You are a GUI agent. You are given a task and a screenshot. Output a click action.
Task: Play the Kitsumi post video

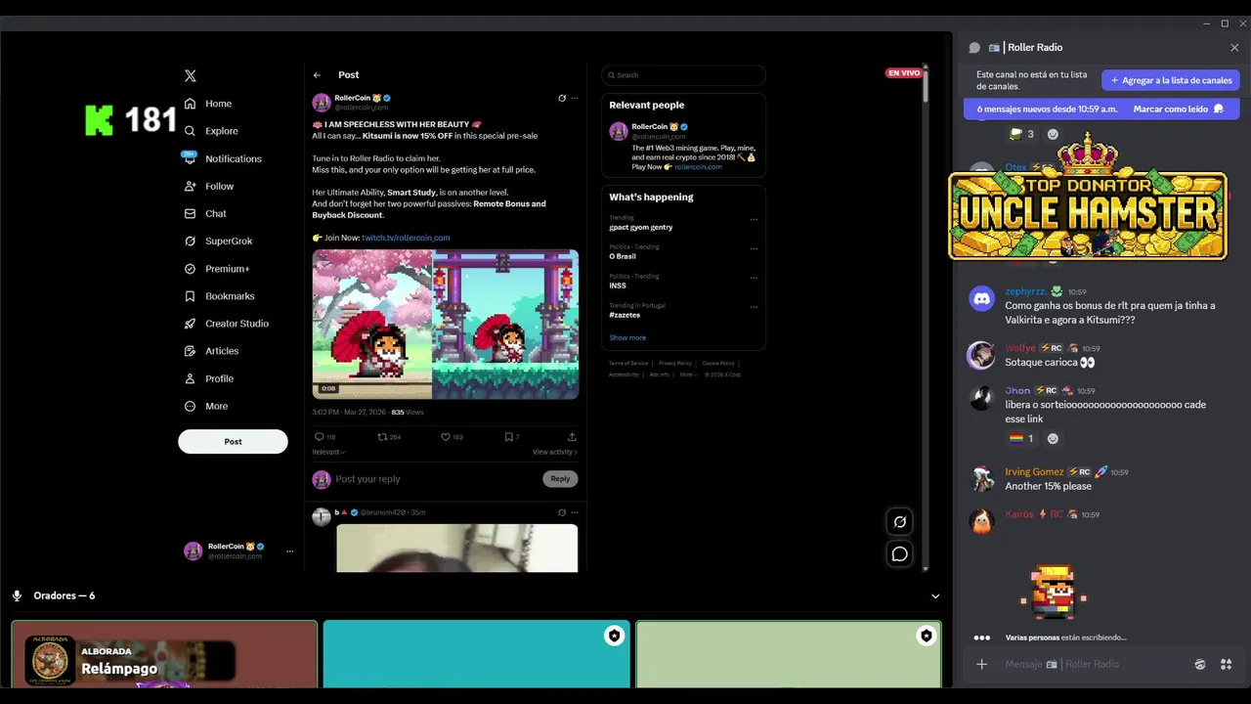445,324
